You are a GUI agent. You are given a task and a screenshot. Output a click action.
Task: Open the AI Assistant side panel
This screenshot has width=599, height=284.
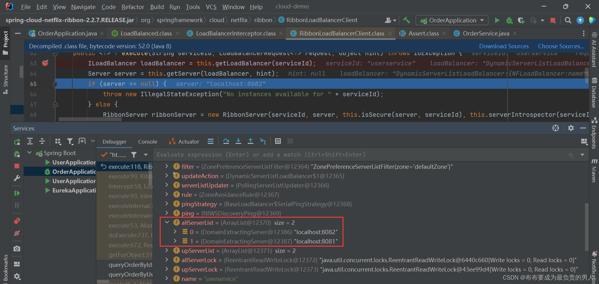(x=594, y=50)
